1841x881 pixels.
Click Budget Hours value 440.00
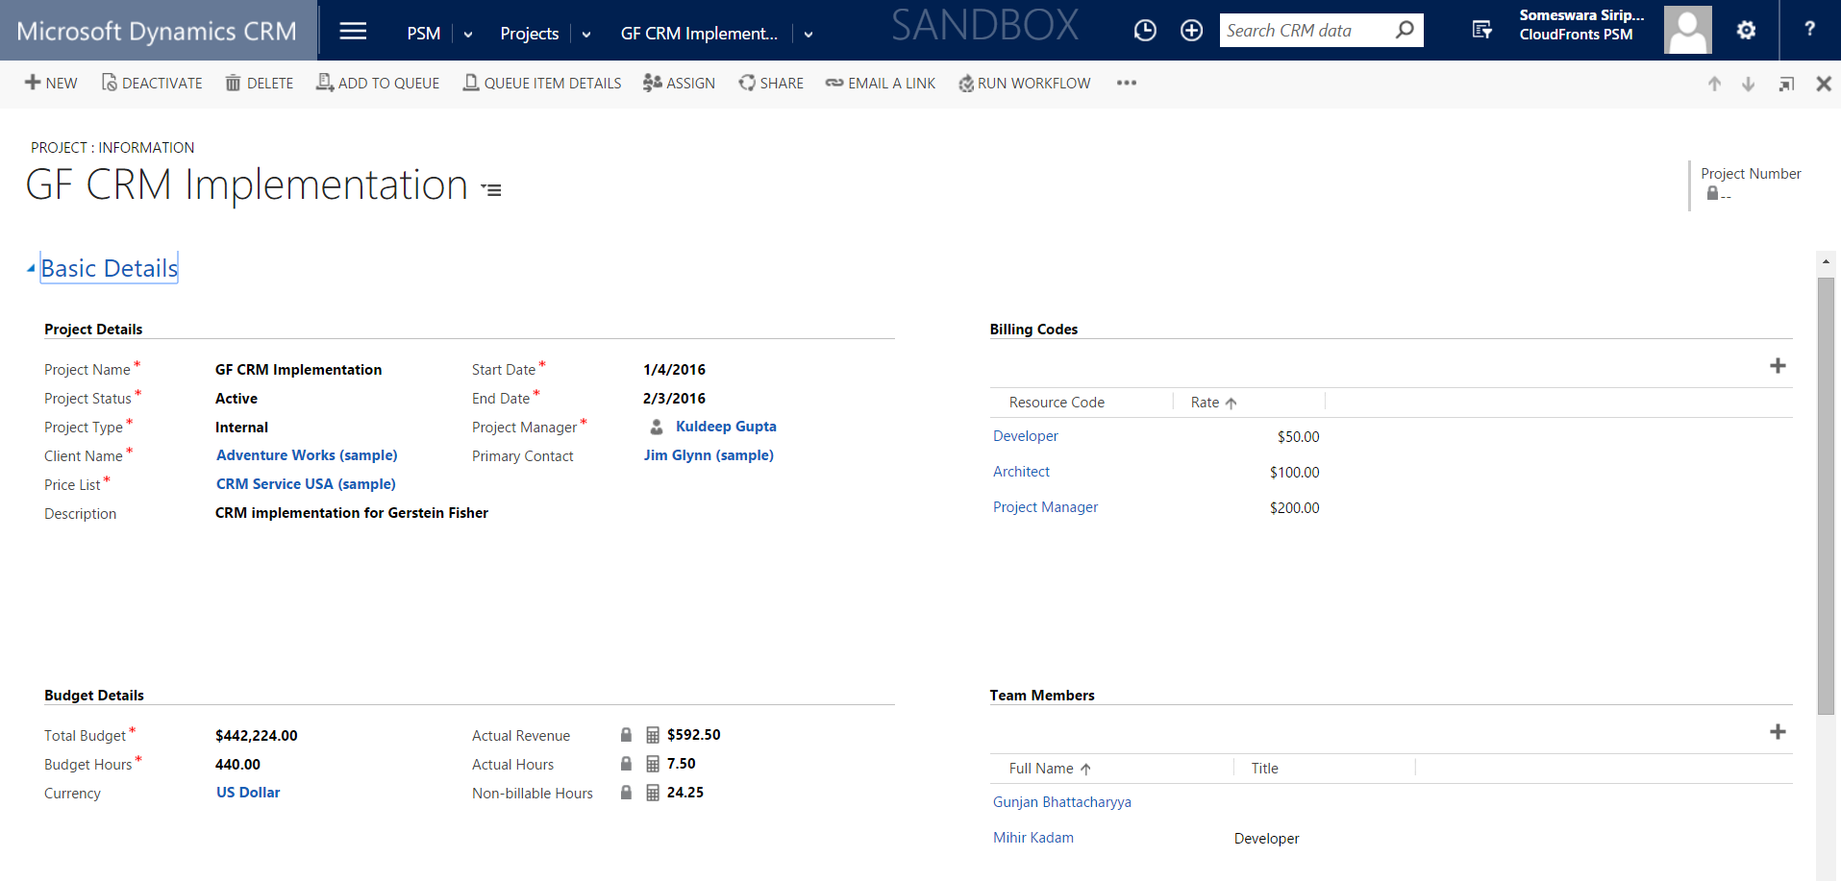click(x=237, y=765)
